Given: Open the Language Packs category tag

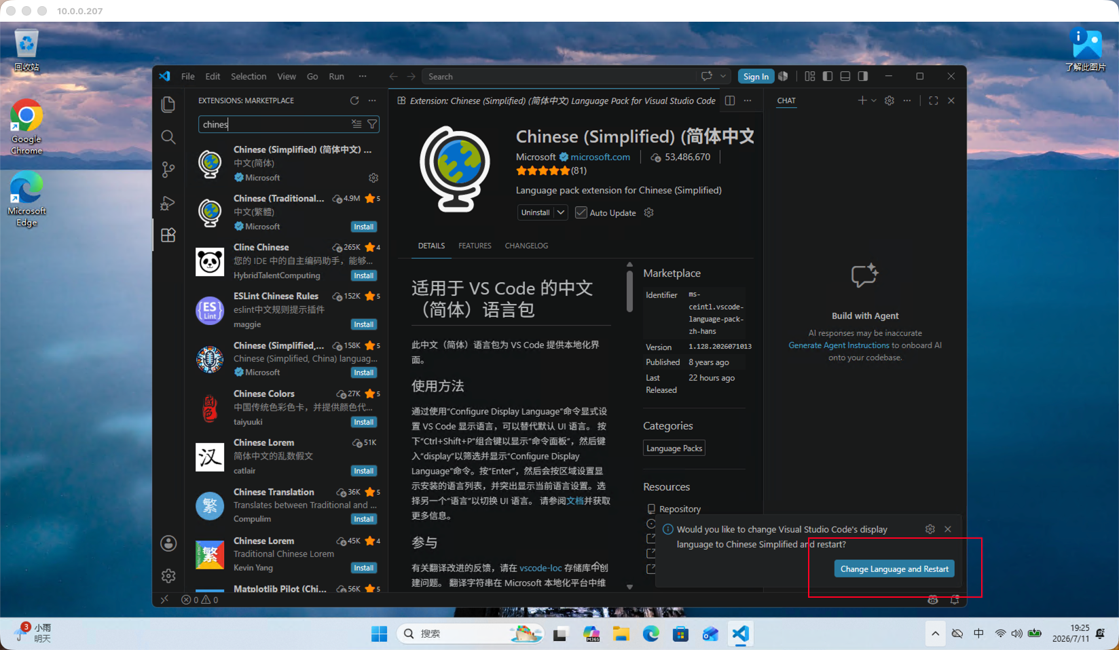Looking at the screenshot, I should [674, 448].
